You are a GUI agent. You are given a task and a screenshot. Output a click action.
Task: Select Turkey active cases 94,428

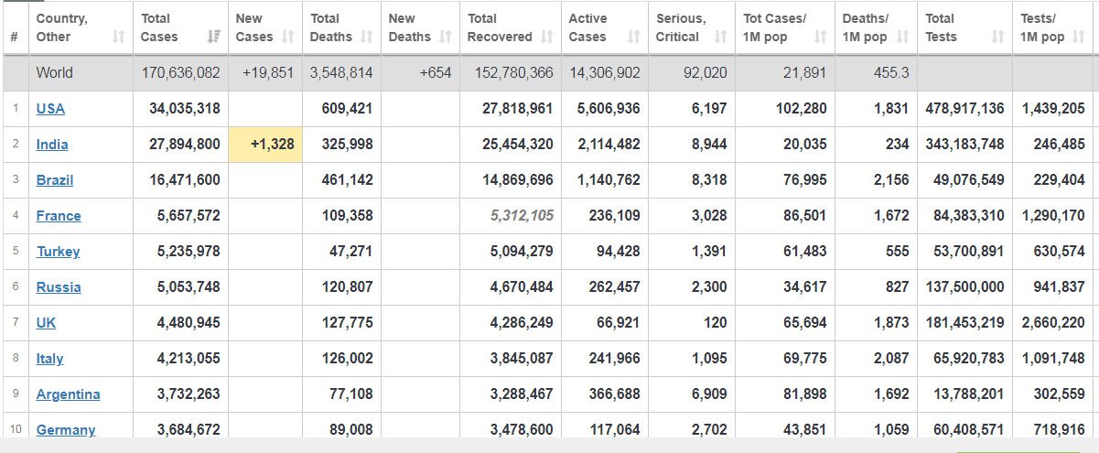(619, 251)
